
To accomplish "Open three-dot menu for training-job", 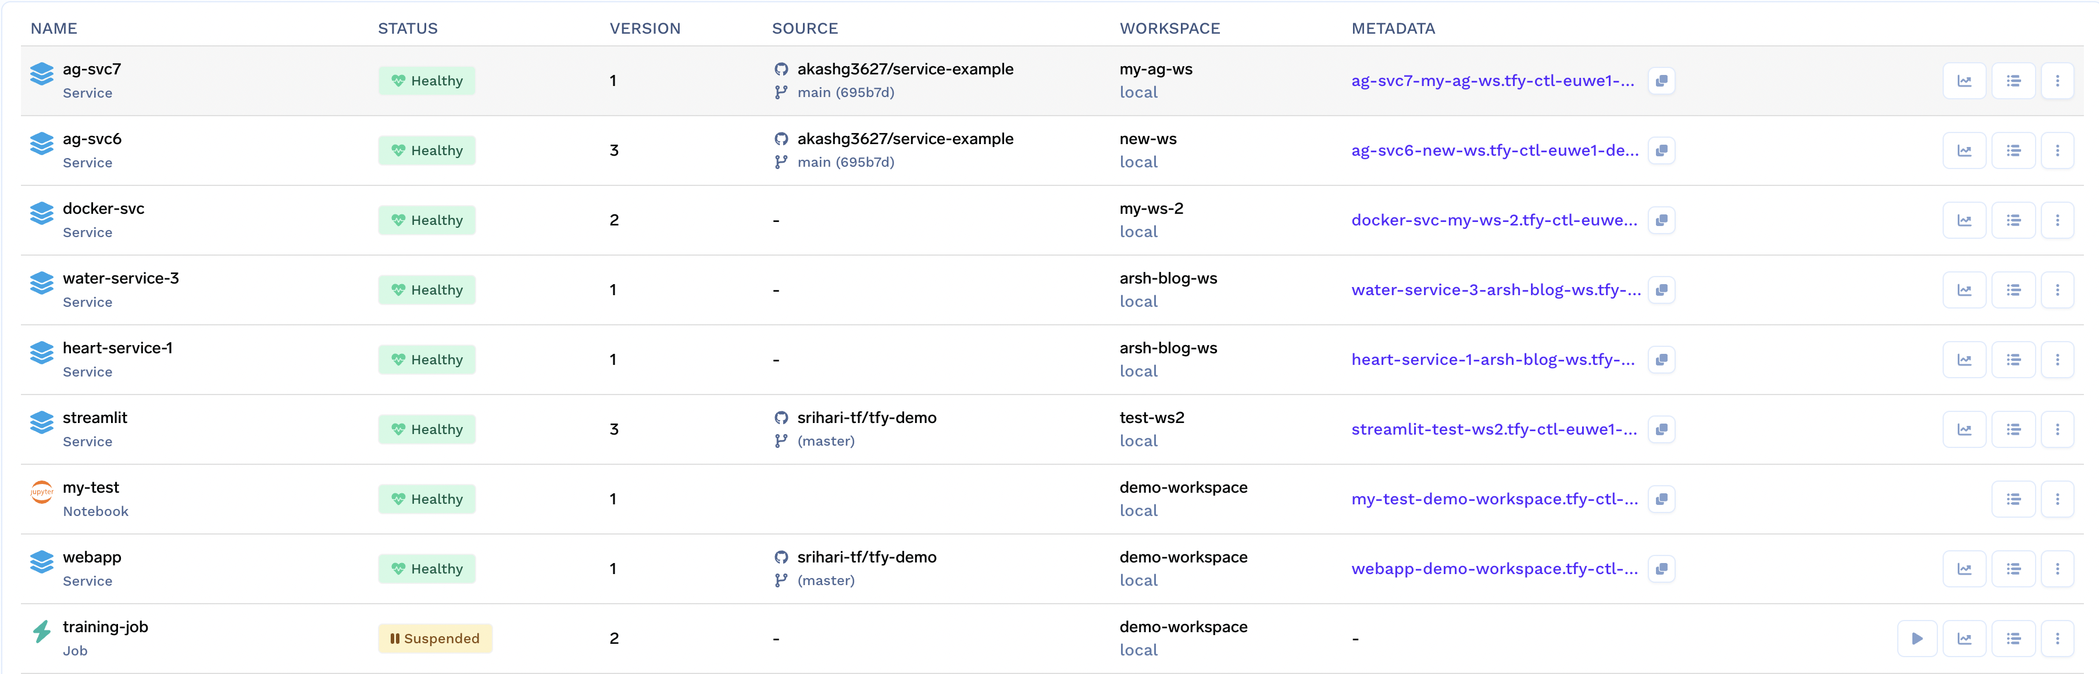I will (x=2057, y=638).
